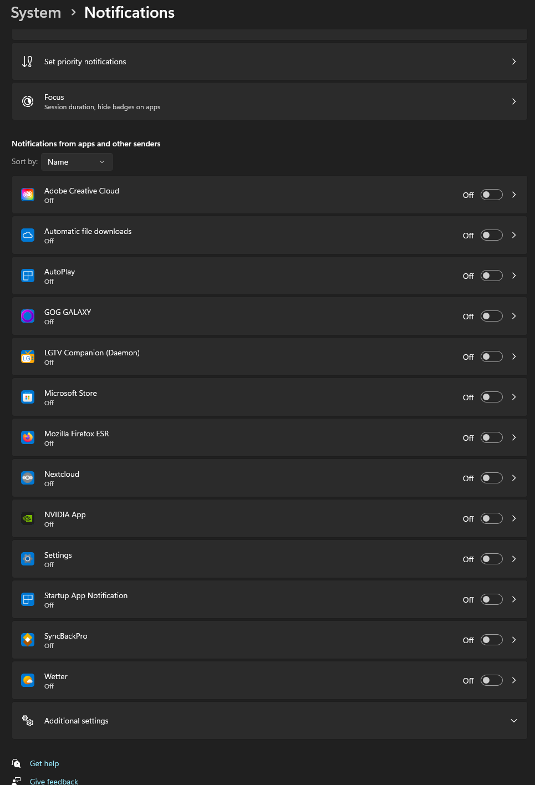Screen dimensions: 535x785
Task: Click the Get help link
Action: [44, 763]
